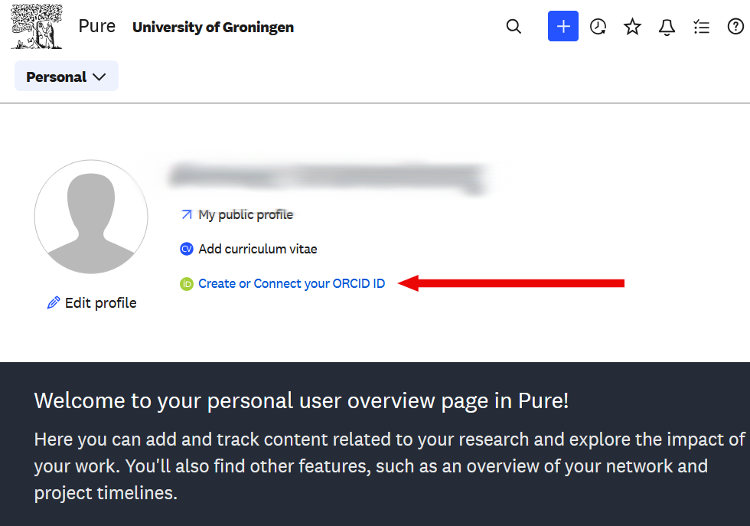View notifications with the bell icon
This screenshot has width=750, height=526.
pos(667,26)
